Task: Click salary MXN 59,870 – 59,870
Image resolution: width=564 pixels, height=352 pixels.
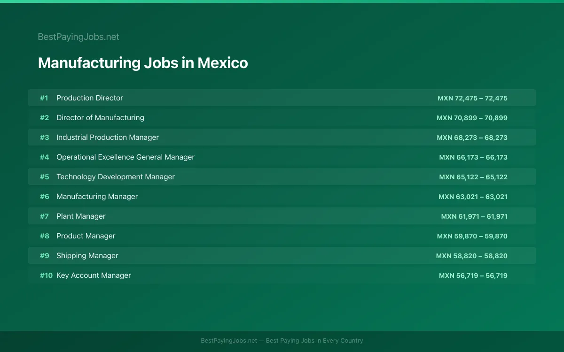Action: tap(472, 236)
